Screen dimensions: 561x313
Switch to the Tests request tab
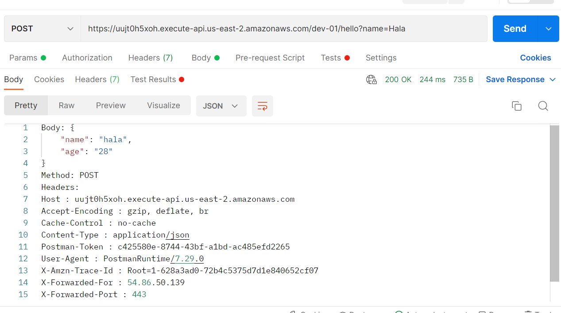coord(331,58)
